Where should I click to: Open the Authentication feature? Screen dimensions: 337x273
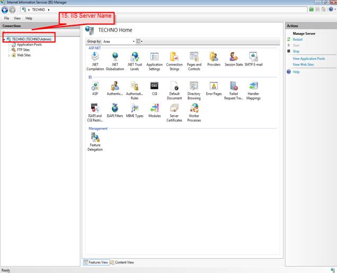click(x=115, y=88)
